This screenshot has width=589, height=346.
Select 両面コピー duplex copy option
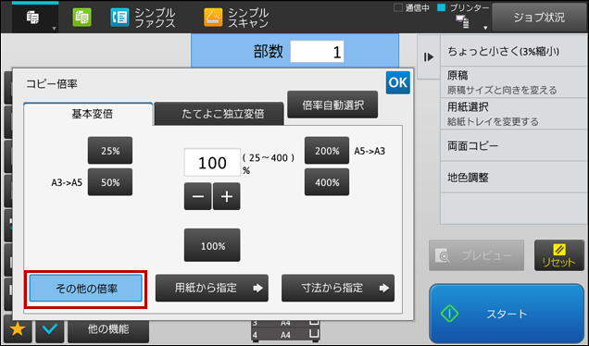(514, 145)
